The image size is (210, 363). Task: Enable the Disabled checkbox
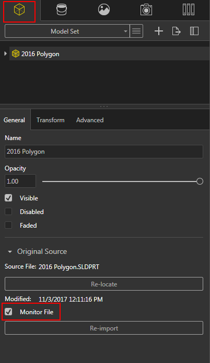pyautogui.click(x=8, y=211)
